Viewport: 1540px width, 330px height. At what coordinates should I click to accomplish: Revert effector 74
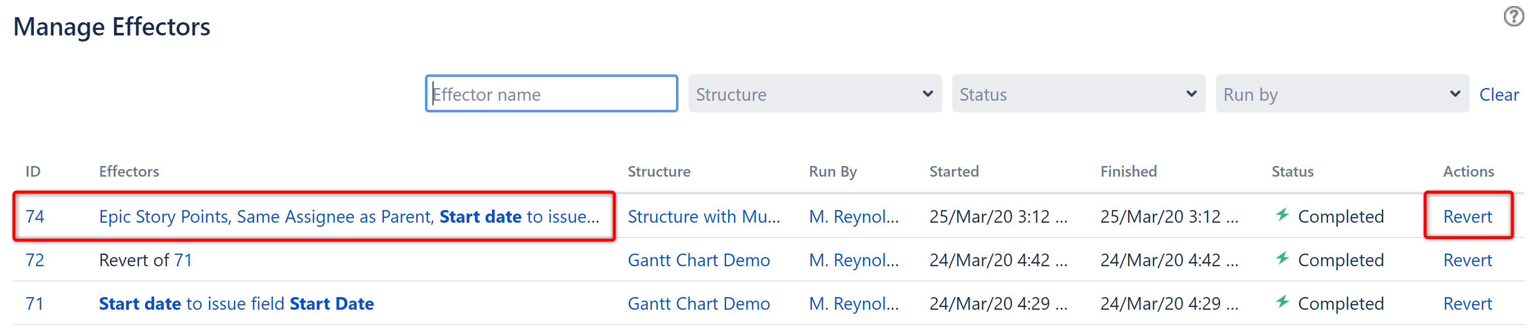click(x=1467, y=216)
